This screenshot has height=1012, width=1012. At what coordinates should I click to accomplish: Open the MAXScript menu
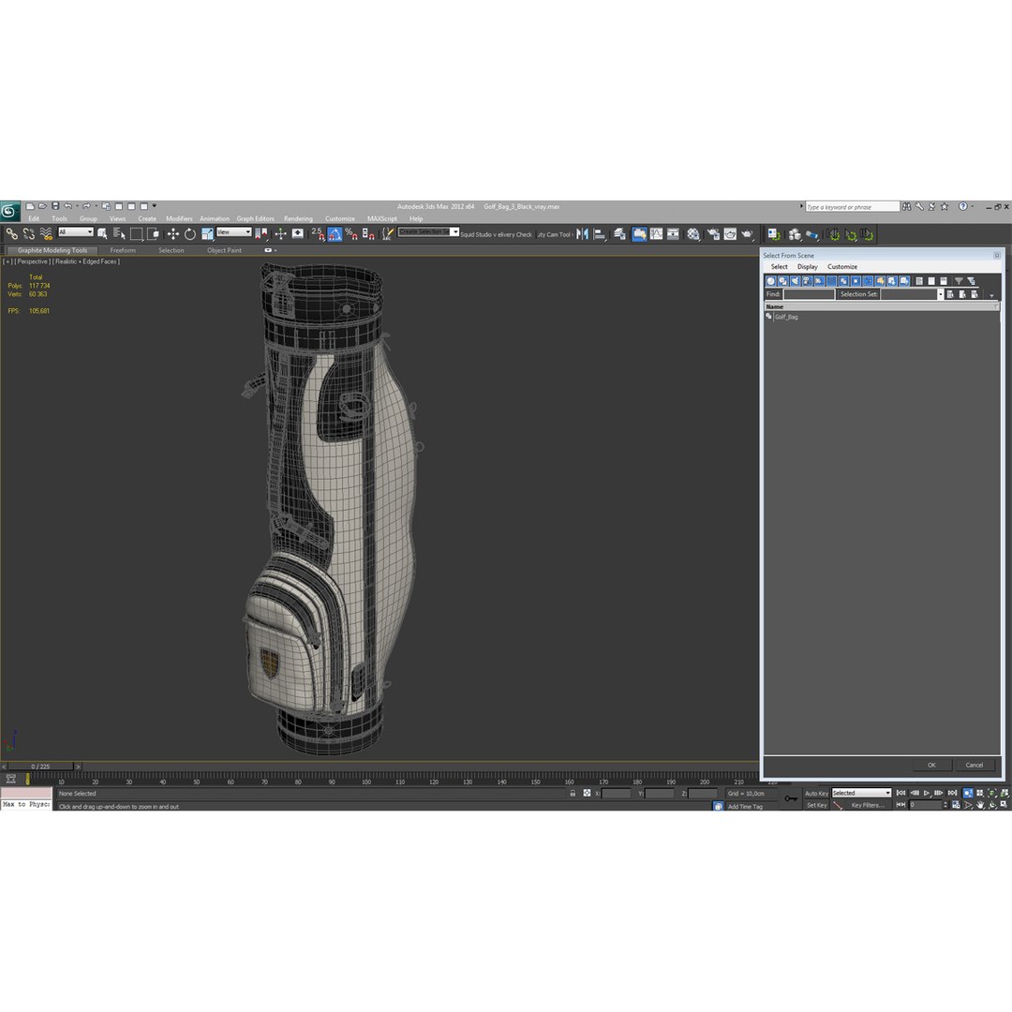point(382,218)
